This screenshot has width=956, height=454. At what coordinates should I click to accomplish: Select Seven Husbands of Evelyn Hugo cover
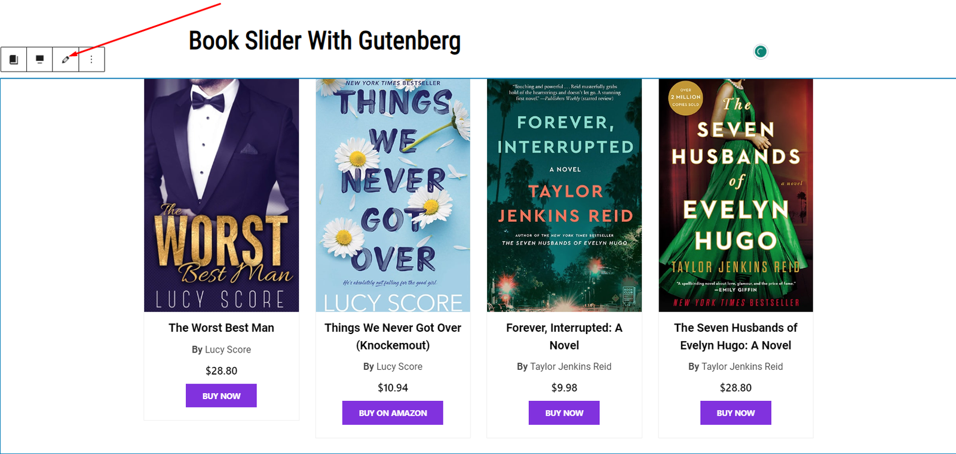tap(736, 195)
